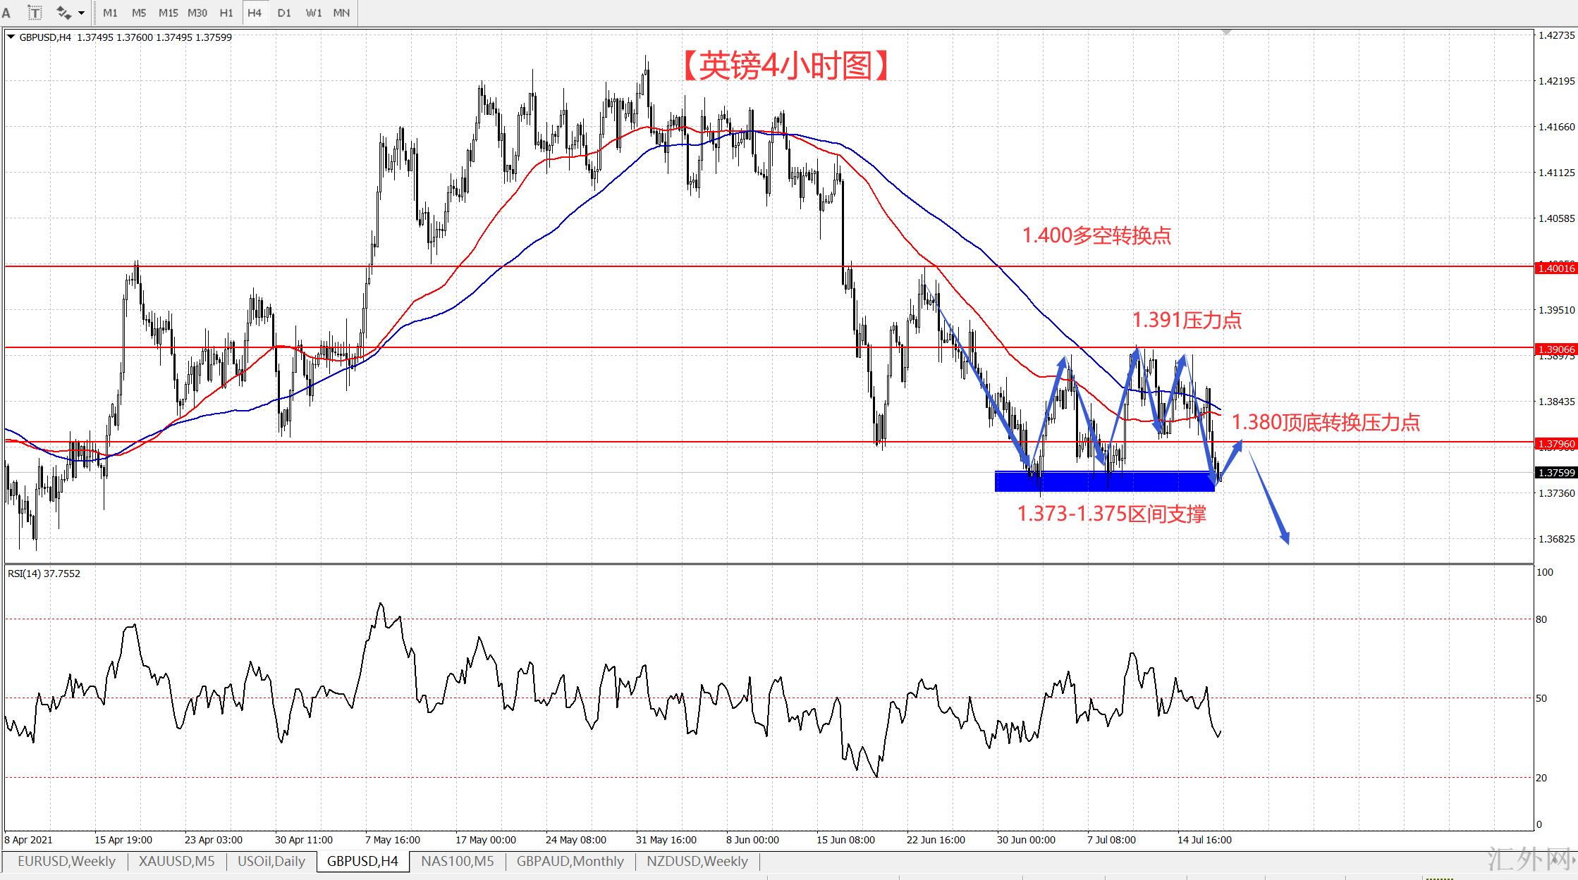The height and width of the screenshot is (880, 1578).
Task: Open the XAUUSD,M5 chart tab
Action: [x=176, y=861]
